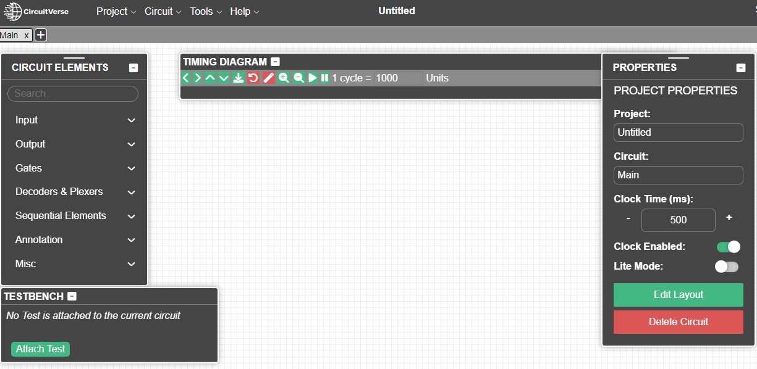Minimize the Circuit Elements panel

133,68
